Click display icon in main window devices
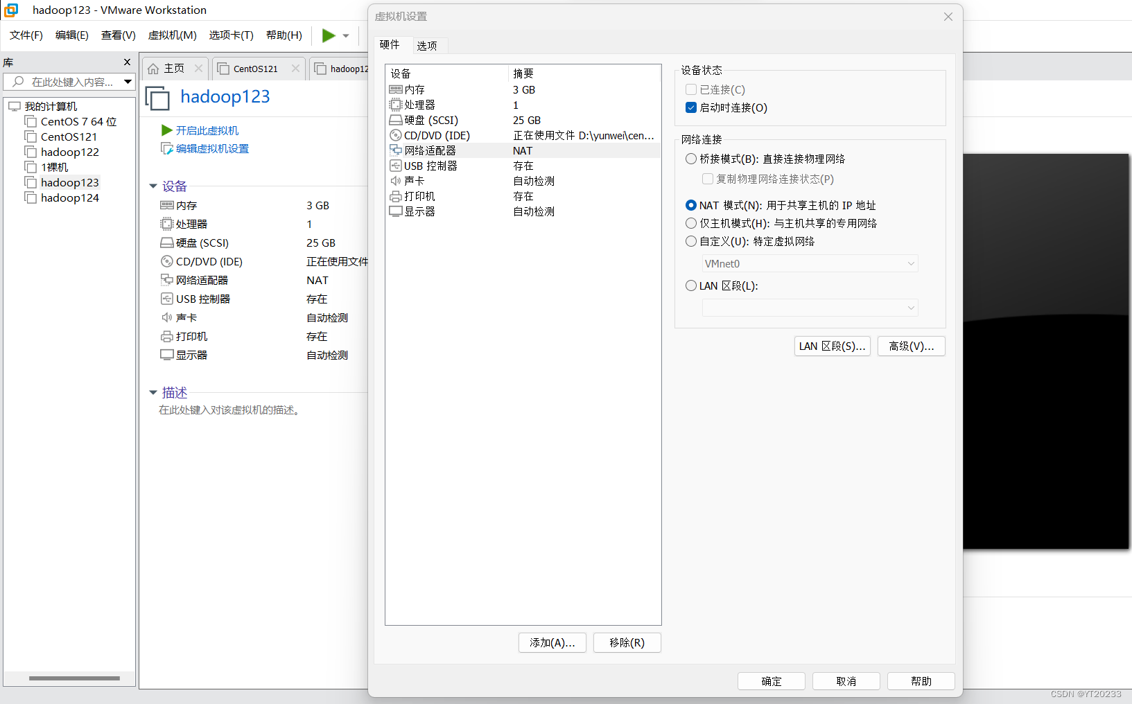Screen dimensions: 1132x704 pyautogui.click(x=167, y=355)
